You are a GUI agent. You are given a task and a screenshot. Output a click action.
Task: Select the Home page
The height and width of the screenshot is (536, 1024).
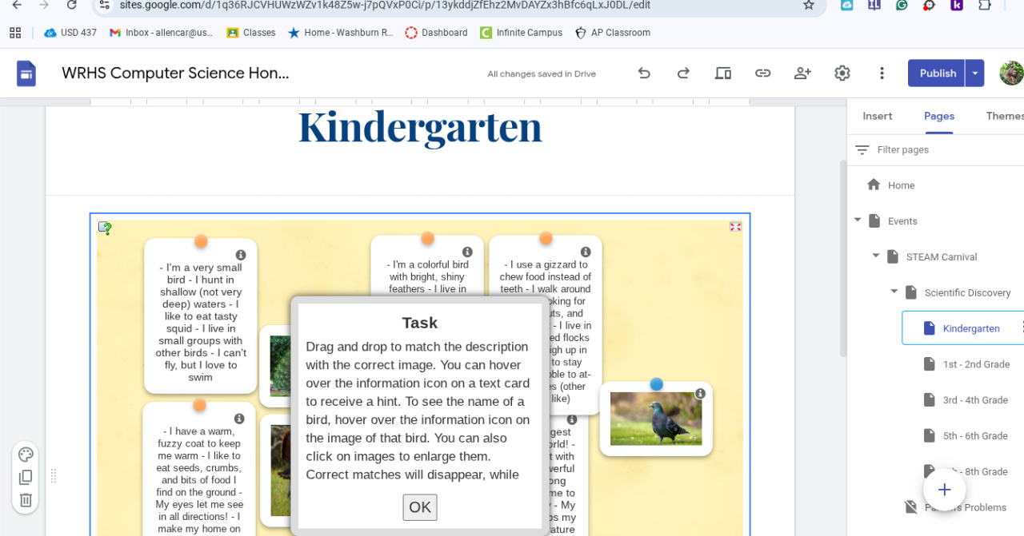coord(901,185)
